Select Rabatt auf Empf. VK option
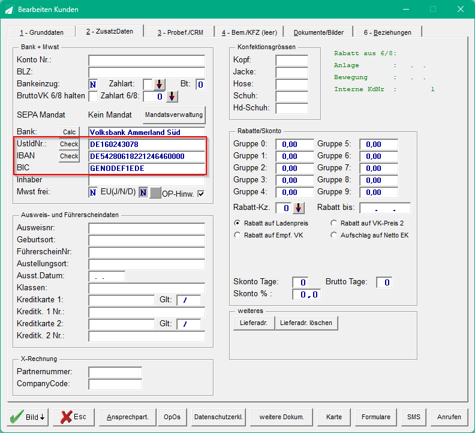Viewport: 475px width, 433px height. point(237,235)
